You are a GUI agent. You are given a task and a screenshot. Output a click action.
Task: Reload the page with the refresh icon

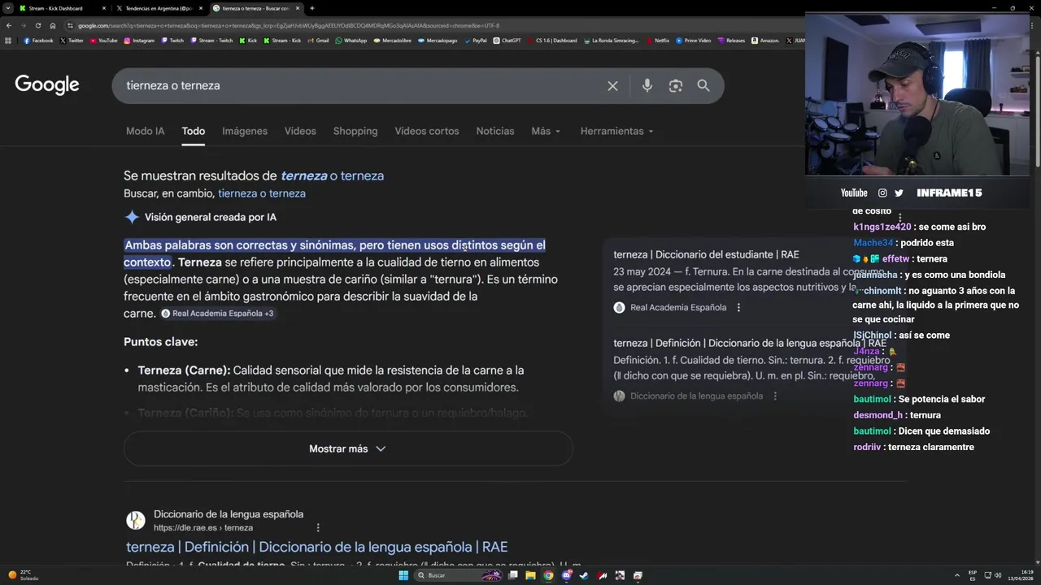37,25
